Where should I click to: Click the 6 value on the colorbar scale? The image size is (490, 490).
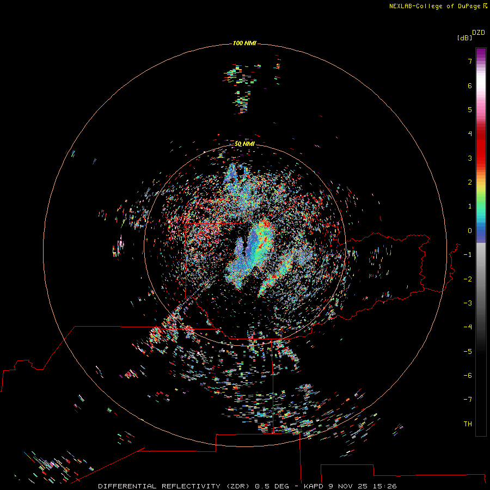pos(470,85)
